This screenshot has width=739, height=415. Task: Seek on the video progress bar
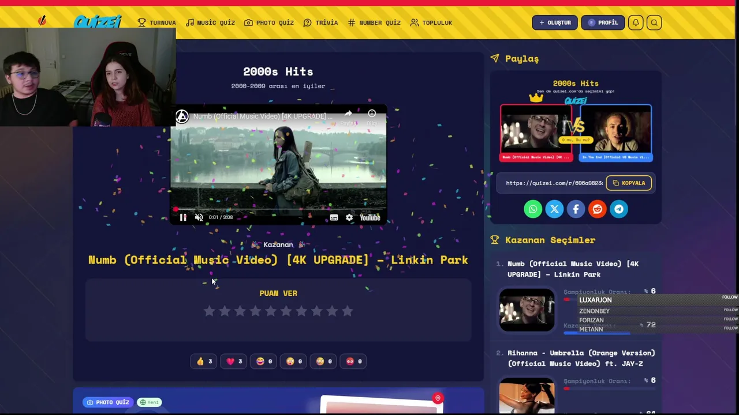click(x=278, y=209)
